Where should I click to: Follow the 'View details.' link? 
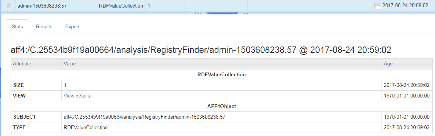click(77, 96)
